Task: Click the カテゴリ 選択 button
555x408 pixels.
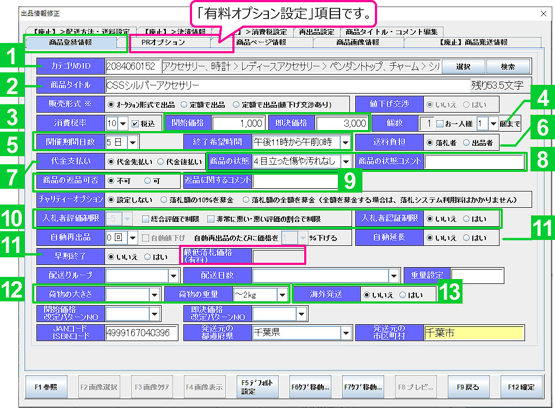Action: [463, 66]
